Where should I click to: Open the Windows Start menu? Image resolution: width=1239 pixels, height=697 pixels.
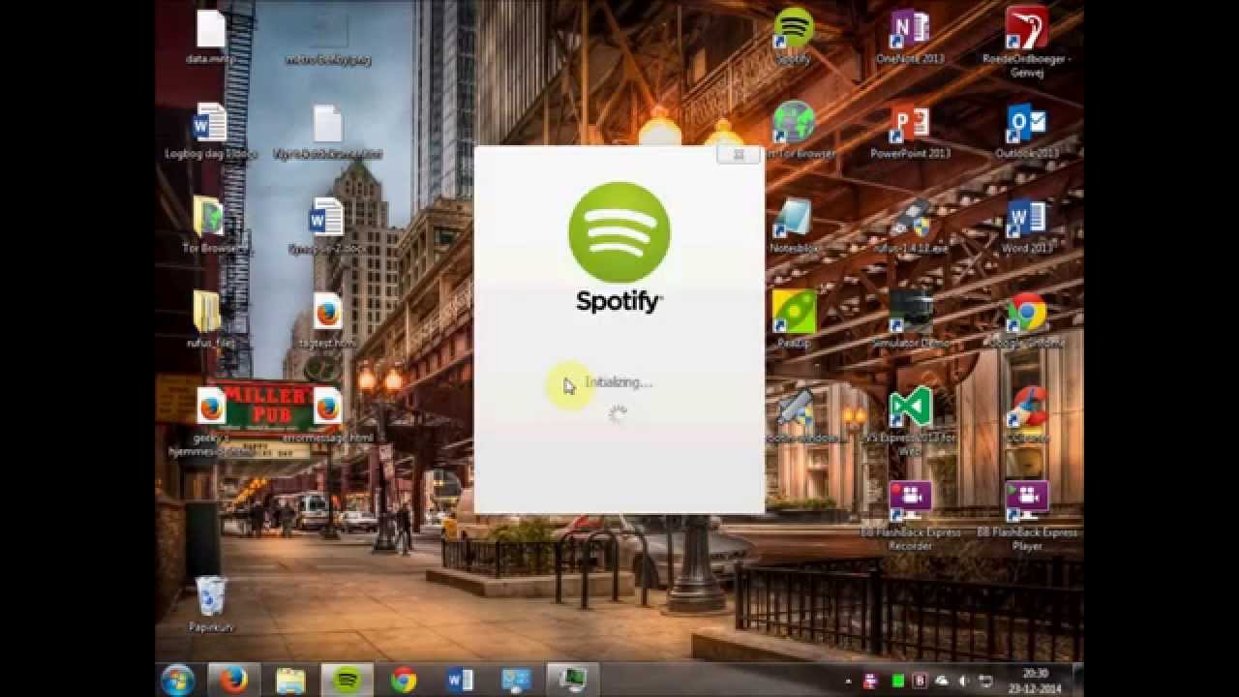point(177,680)
